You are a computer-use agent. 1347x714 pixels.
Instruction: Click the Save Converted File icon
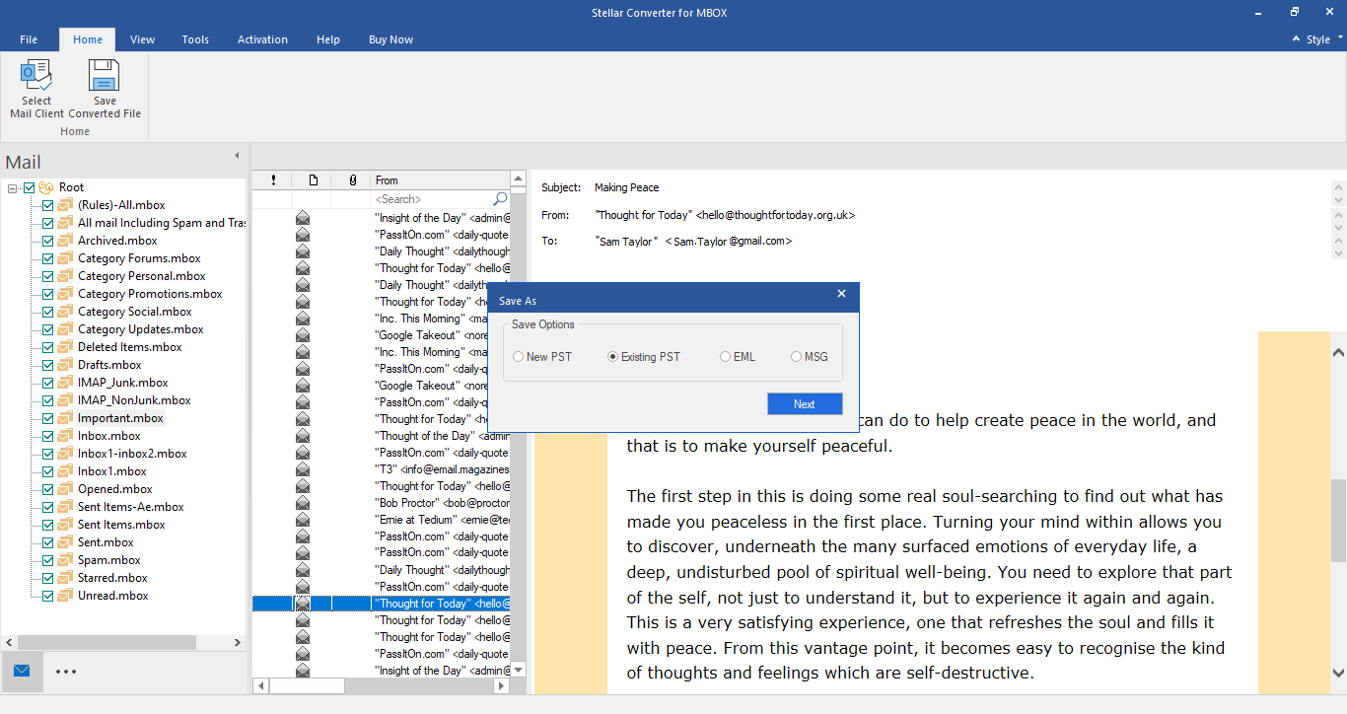tap(105, 77)
